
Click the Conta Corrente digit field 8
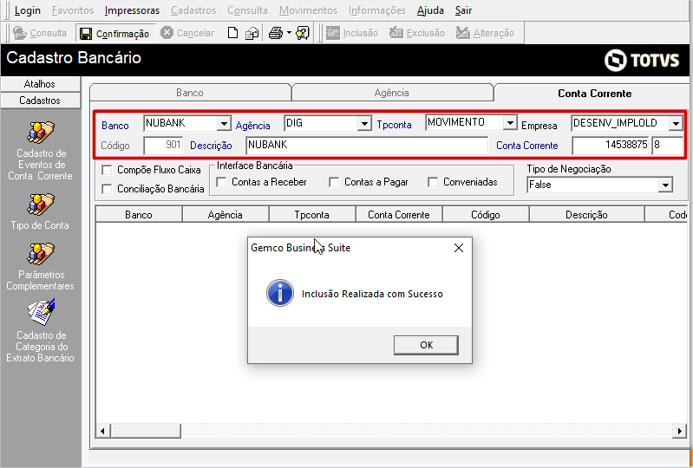pos(667,146)
